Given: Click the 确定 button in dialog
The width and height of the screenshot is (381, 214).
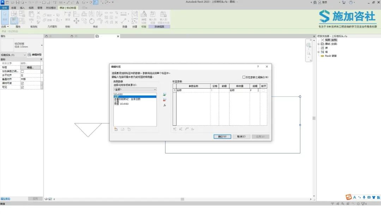Looking at the screenshot, I should [x=222, y=137].
